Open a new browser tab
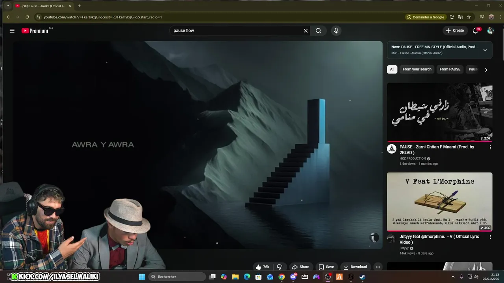504x283 pixels. tap(79, 6)
